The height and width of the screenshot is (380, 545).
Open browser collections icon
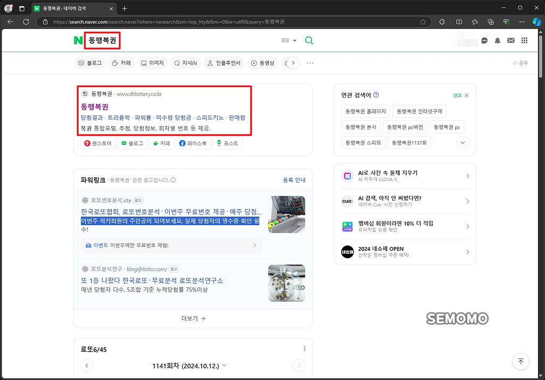click(x=490, y=22)
